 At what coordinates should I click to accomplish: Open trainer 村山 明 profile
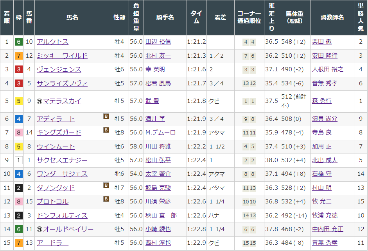(322, 188)
